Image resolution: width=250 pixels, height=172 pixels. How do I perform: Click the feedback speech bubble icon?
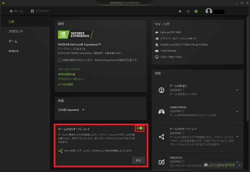point(206,165)
